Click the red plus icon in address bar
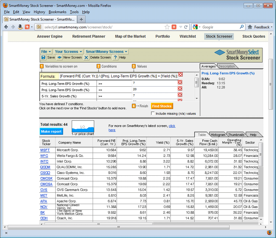The height and width of the screenshot is (238, 276). 174,27
